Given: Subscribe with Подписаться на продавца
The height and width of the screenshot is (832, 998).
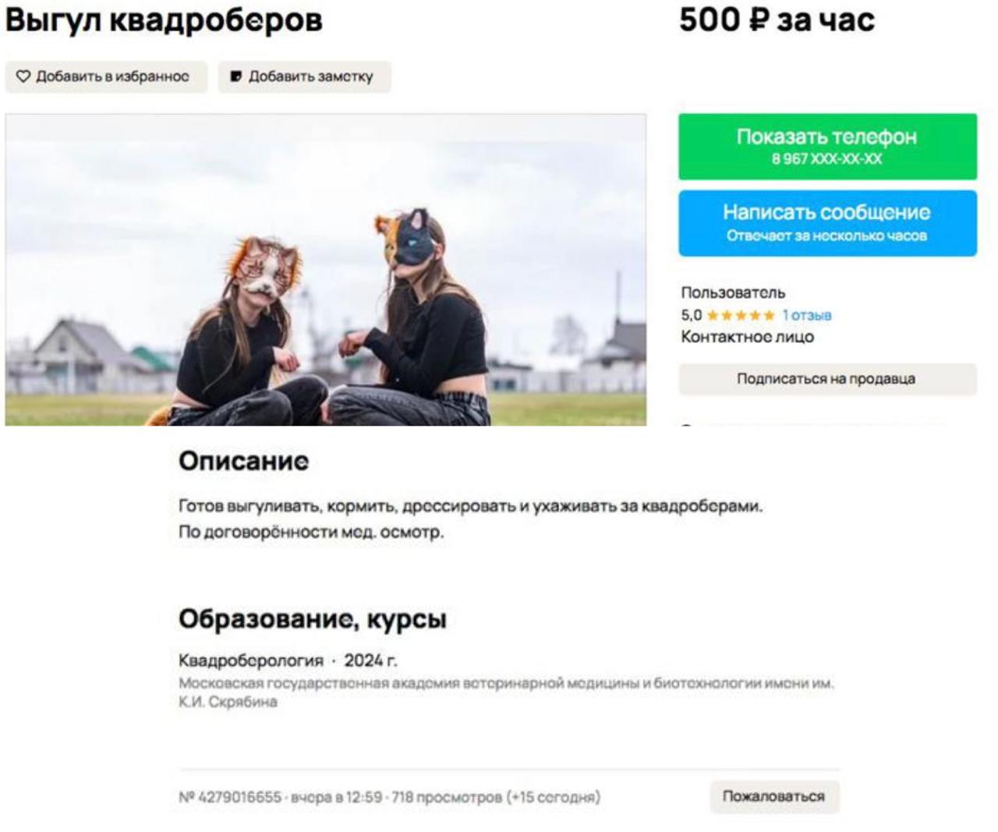Looking at the screenshot, I should pyautogui.click(x=827, y=379).
